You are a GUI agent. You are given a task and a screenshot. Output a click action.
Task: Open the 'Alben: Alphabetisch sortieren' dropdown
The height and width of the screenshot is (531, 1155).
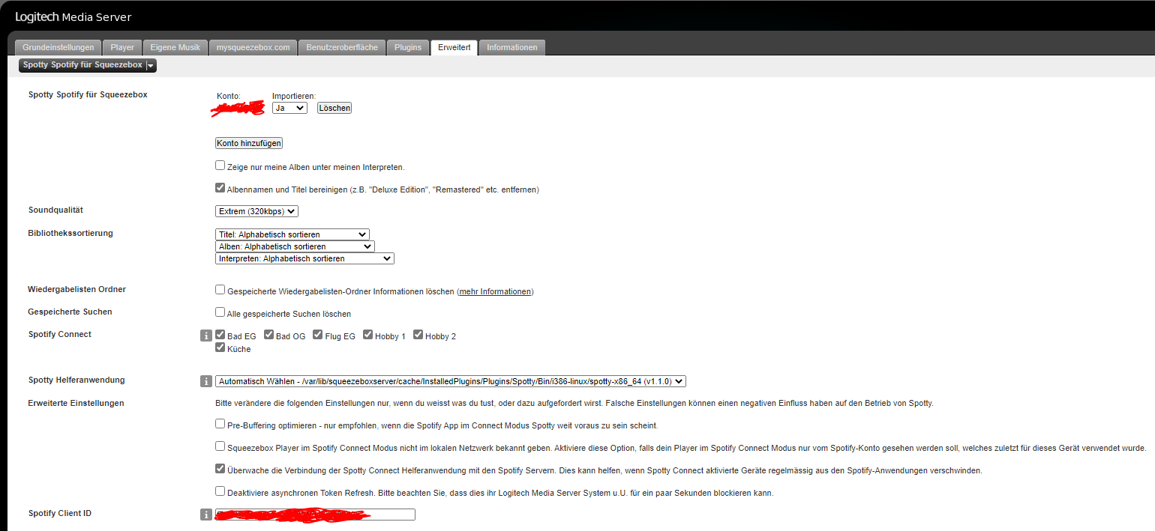294,246
